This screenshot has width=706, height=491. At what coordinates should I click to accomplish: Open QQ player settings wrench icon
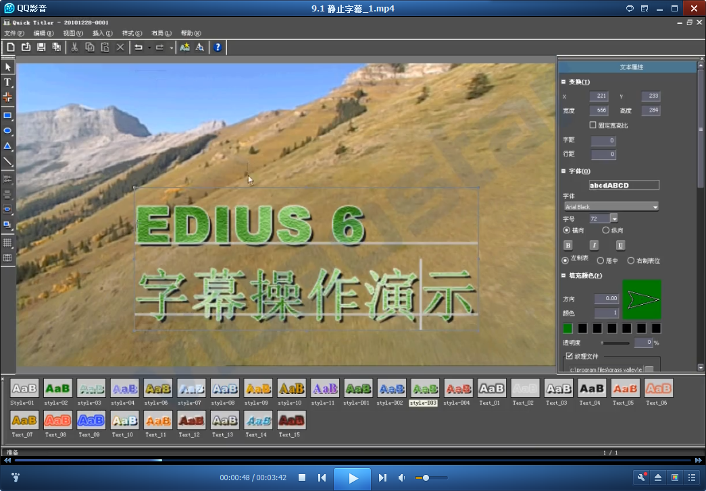pos(641,478)
